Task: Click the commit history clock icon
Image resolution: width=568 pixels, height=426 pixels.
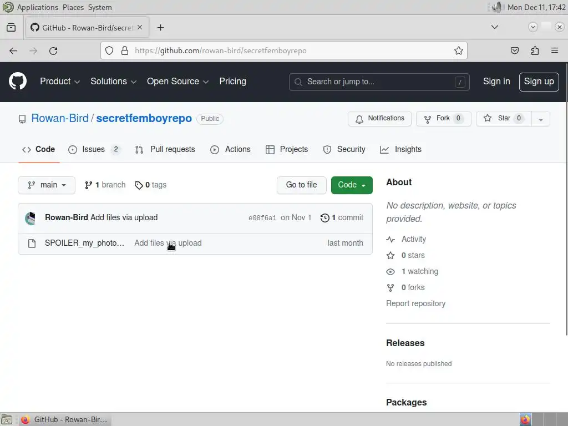Action: (325, 217)
